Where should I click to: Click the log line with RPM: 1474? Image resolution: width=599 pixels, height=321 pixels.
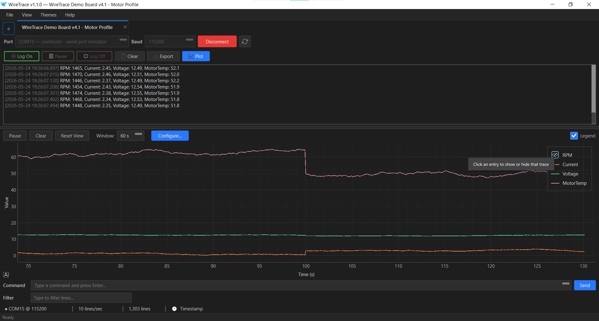coord(92,93)
